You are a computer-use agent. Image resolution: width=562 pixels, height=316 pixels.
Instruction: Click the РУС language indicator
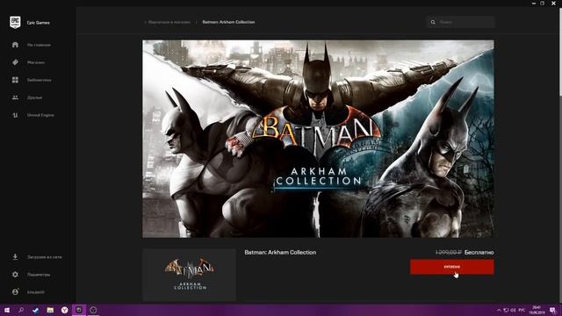pyautogui.click(x=522, y=310)
